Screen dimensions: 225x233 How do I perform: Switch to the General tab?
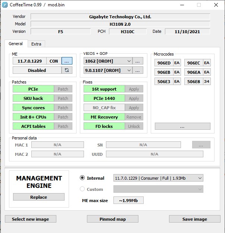[16, 44]
